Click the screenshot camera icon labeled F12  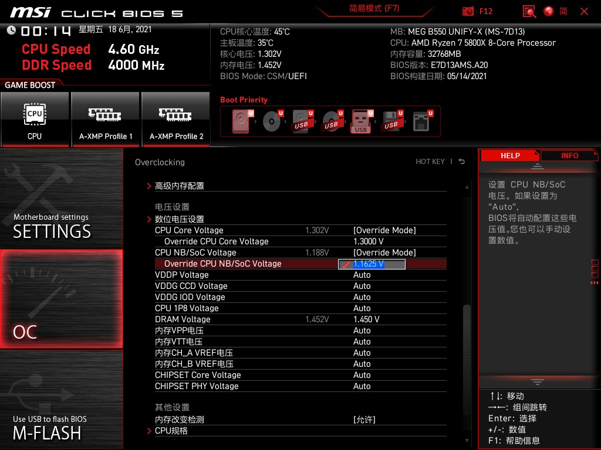point(468,11)
